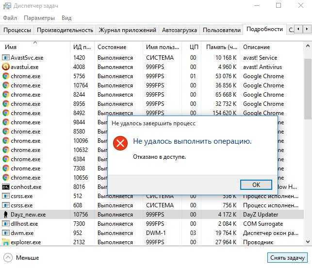
Task: Select the explorer.exe process name
Action: (x=26, y=242)
